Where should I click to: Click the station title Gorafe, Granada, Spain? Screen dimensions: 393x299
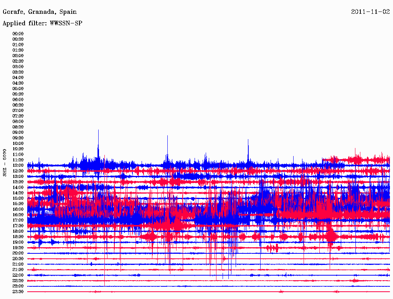click(40, 12)
